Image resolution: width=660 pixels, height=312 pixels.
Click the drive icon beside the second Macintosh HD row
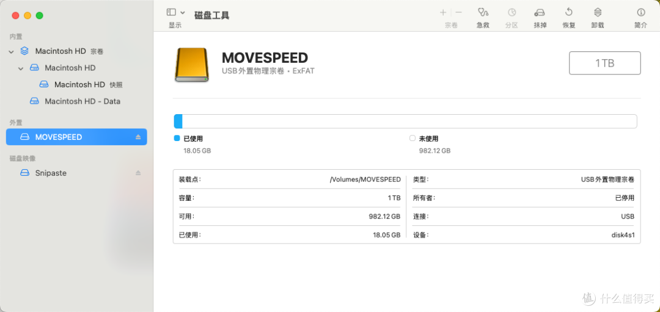click(x=34, y=68)
